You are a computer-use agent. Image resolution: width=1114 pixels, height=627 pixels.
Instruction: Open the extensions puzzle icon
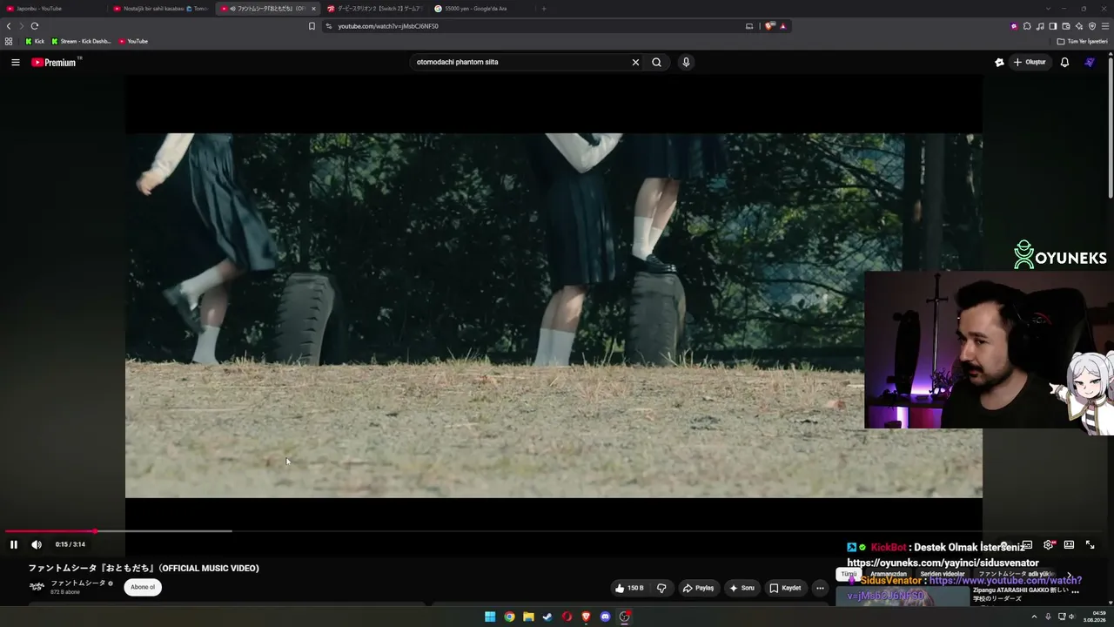coord(1027,26)
